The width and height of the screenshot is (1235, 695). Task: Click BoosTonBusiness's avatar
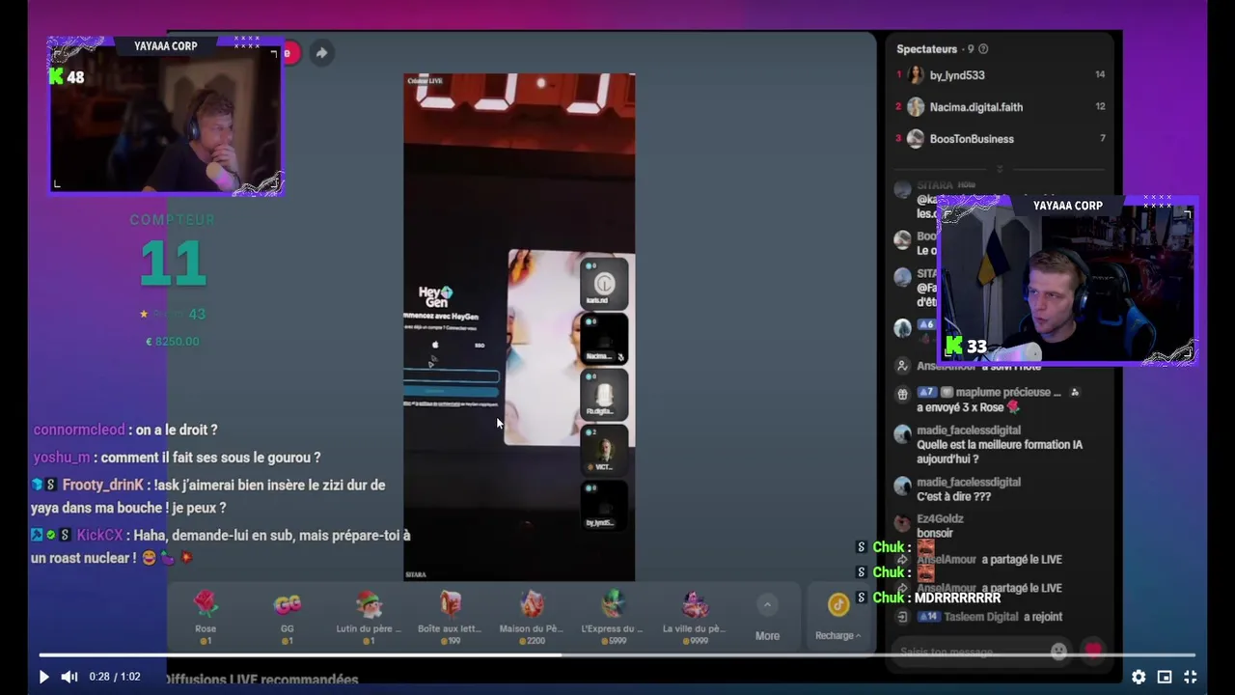[x=915, y=139]
